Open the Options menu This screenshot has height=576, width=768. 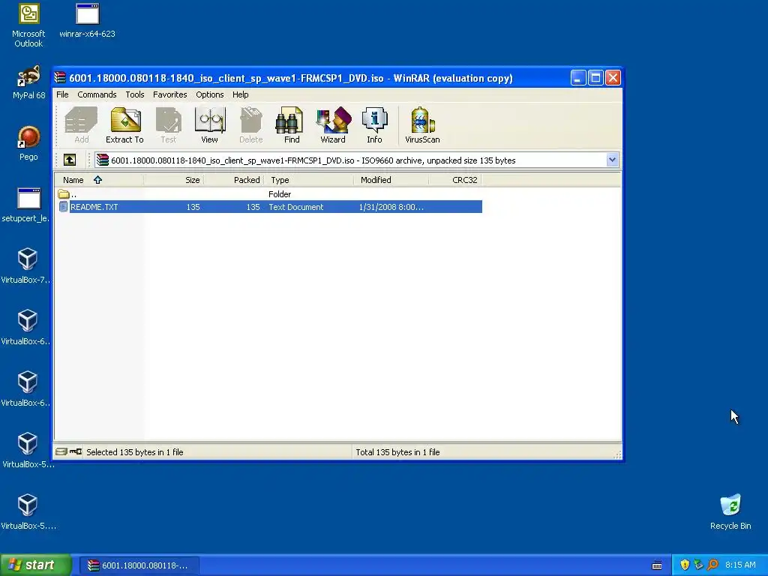(210, 94)
